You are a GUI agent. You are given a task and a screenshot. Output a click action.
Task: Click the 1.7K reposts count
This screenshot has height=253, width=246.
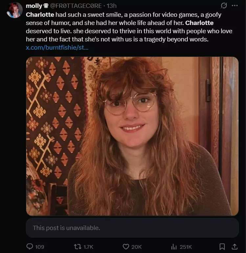tap(89, 246)
